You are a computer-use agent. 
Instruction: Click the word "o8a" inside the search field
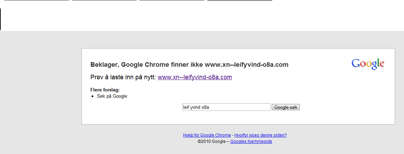[205, 107]
